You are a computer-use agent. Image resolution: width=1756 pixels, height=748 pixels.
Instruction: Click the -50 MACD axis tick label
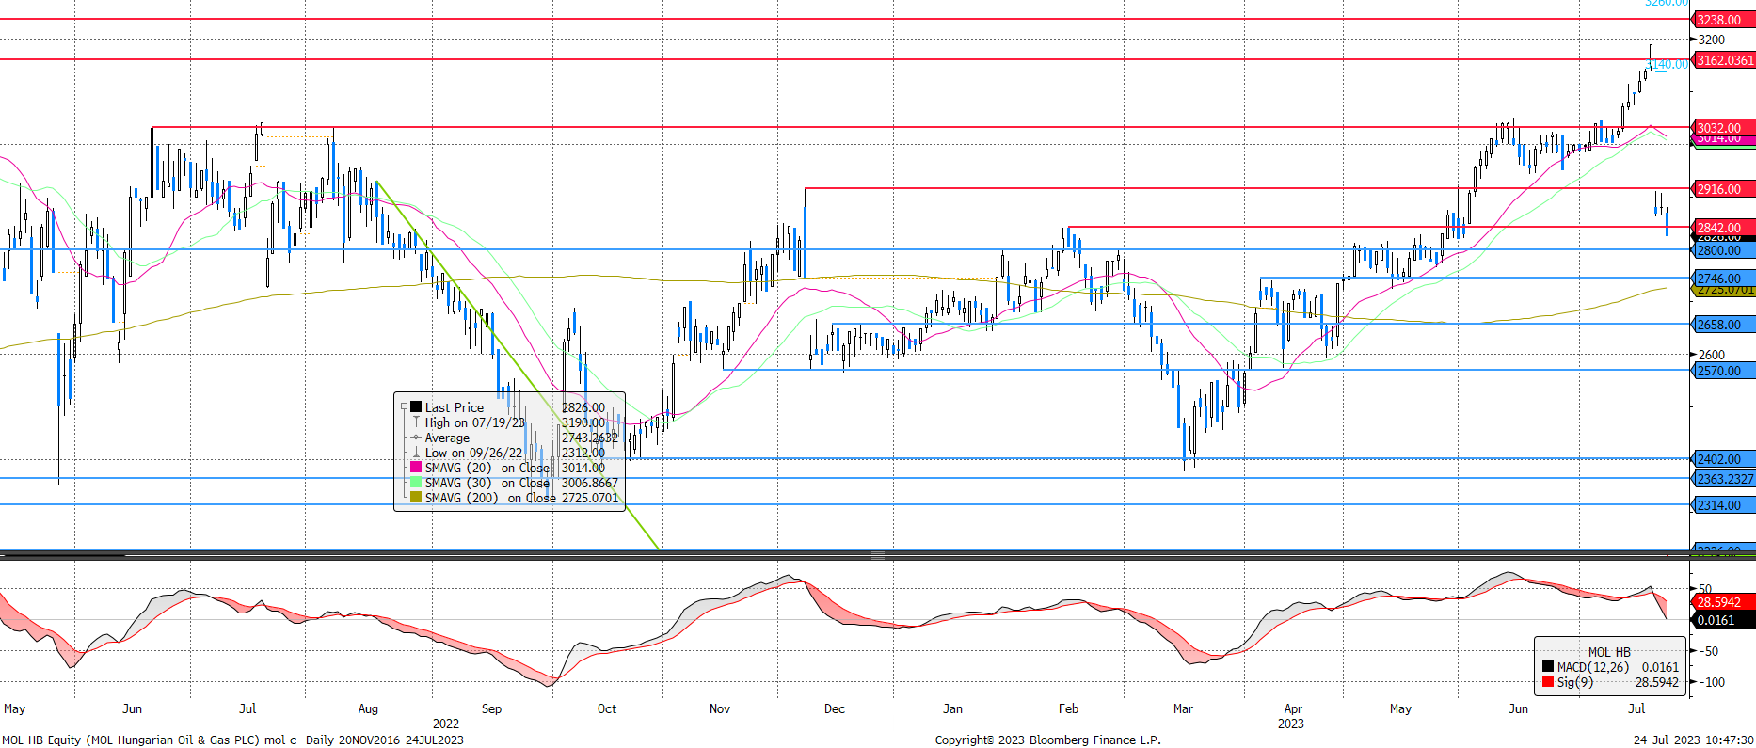pyautogui.click(x=1709, y=651)
